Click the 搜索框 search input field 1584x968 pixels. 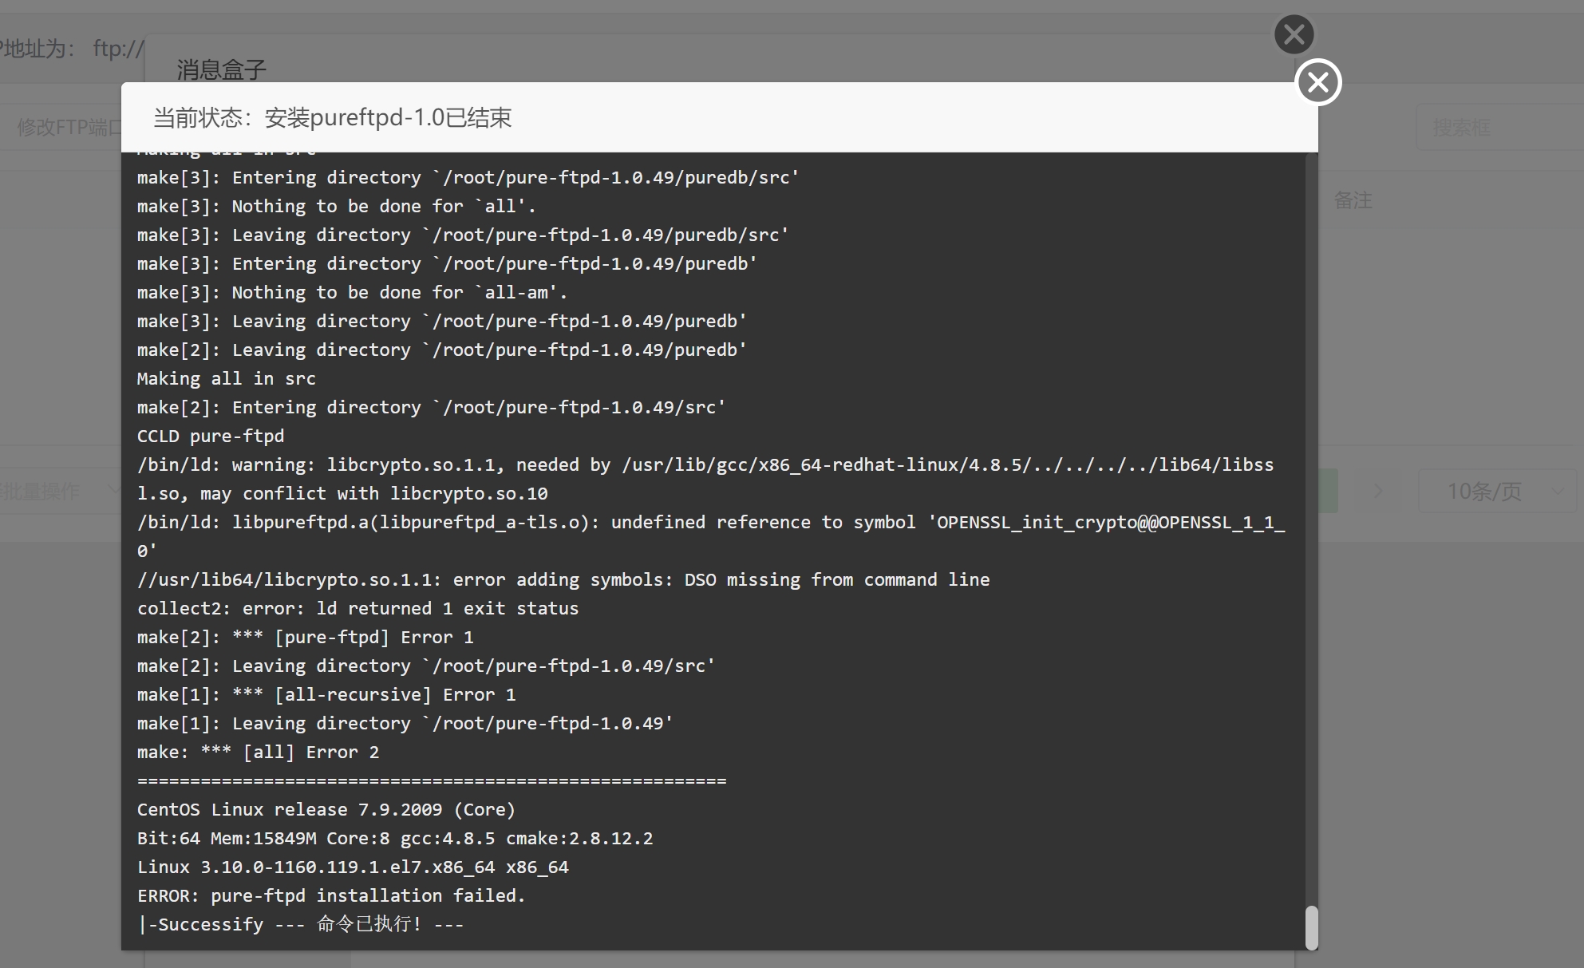pos(1500,127)
